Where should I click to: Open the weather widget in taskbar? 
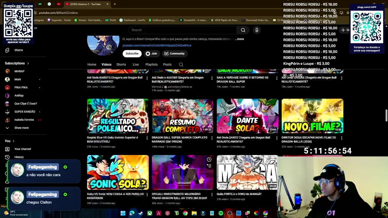pyautogui.click(x=16, y=213)
